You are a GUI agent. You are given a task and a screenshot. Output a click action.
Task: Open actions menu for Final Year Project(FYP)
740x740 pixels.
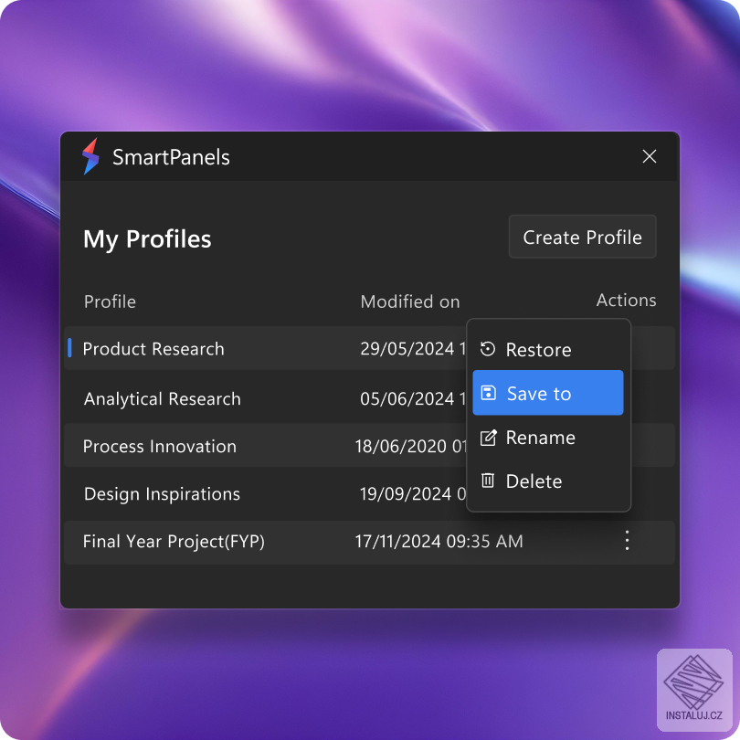[x=627, y=541]
